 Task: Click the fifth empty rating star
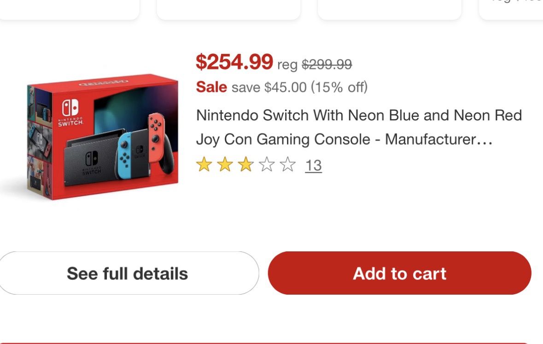tap(288, 165)
